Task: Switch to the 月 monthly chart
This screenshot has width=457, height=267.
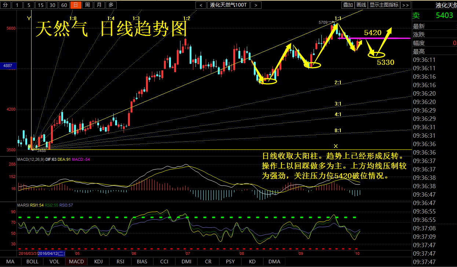Action: tap(99, 5)
